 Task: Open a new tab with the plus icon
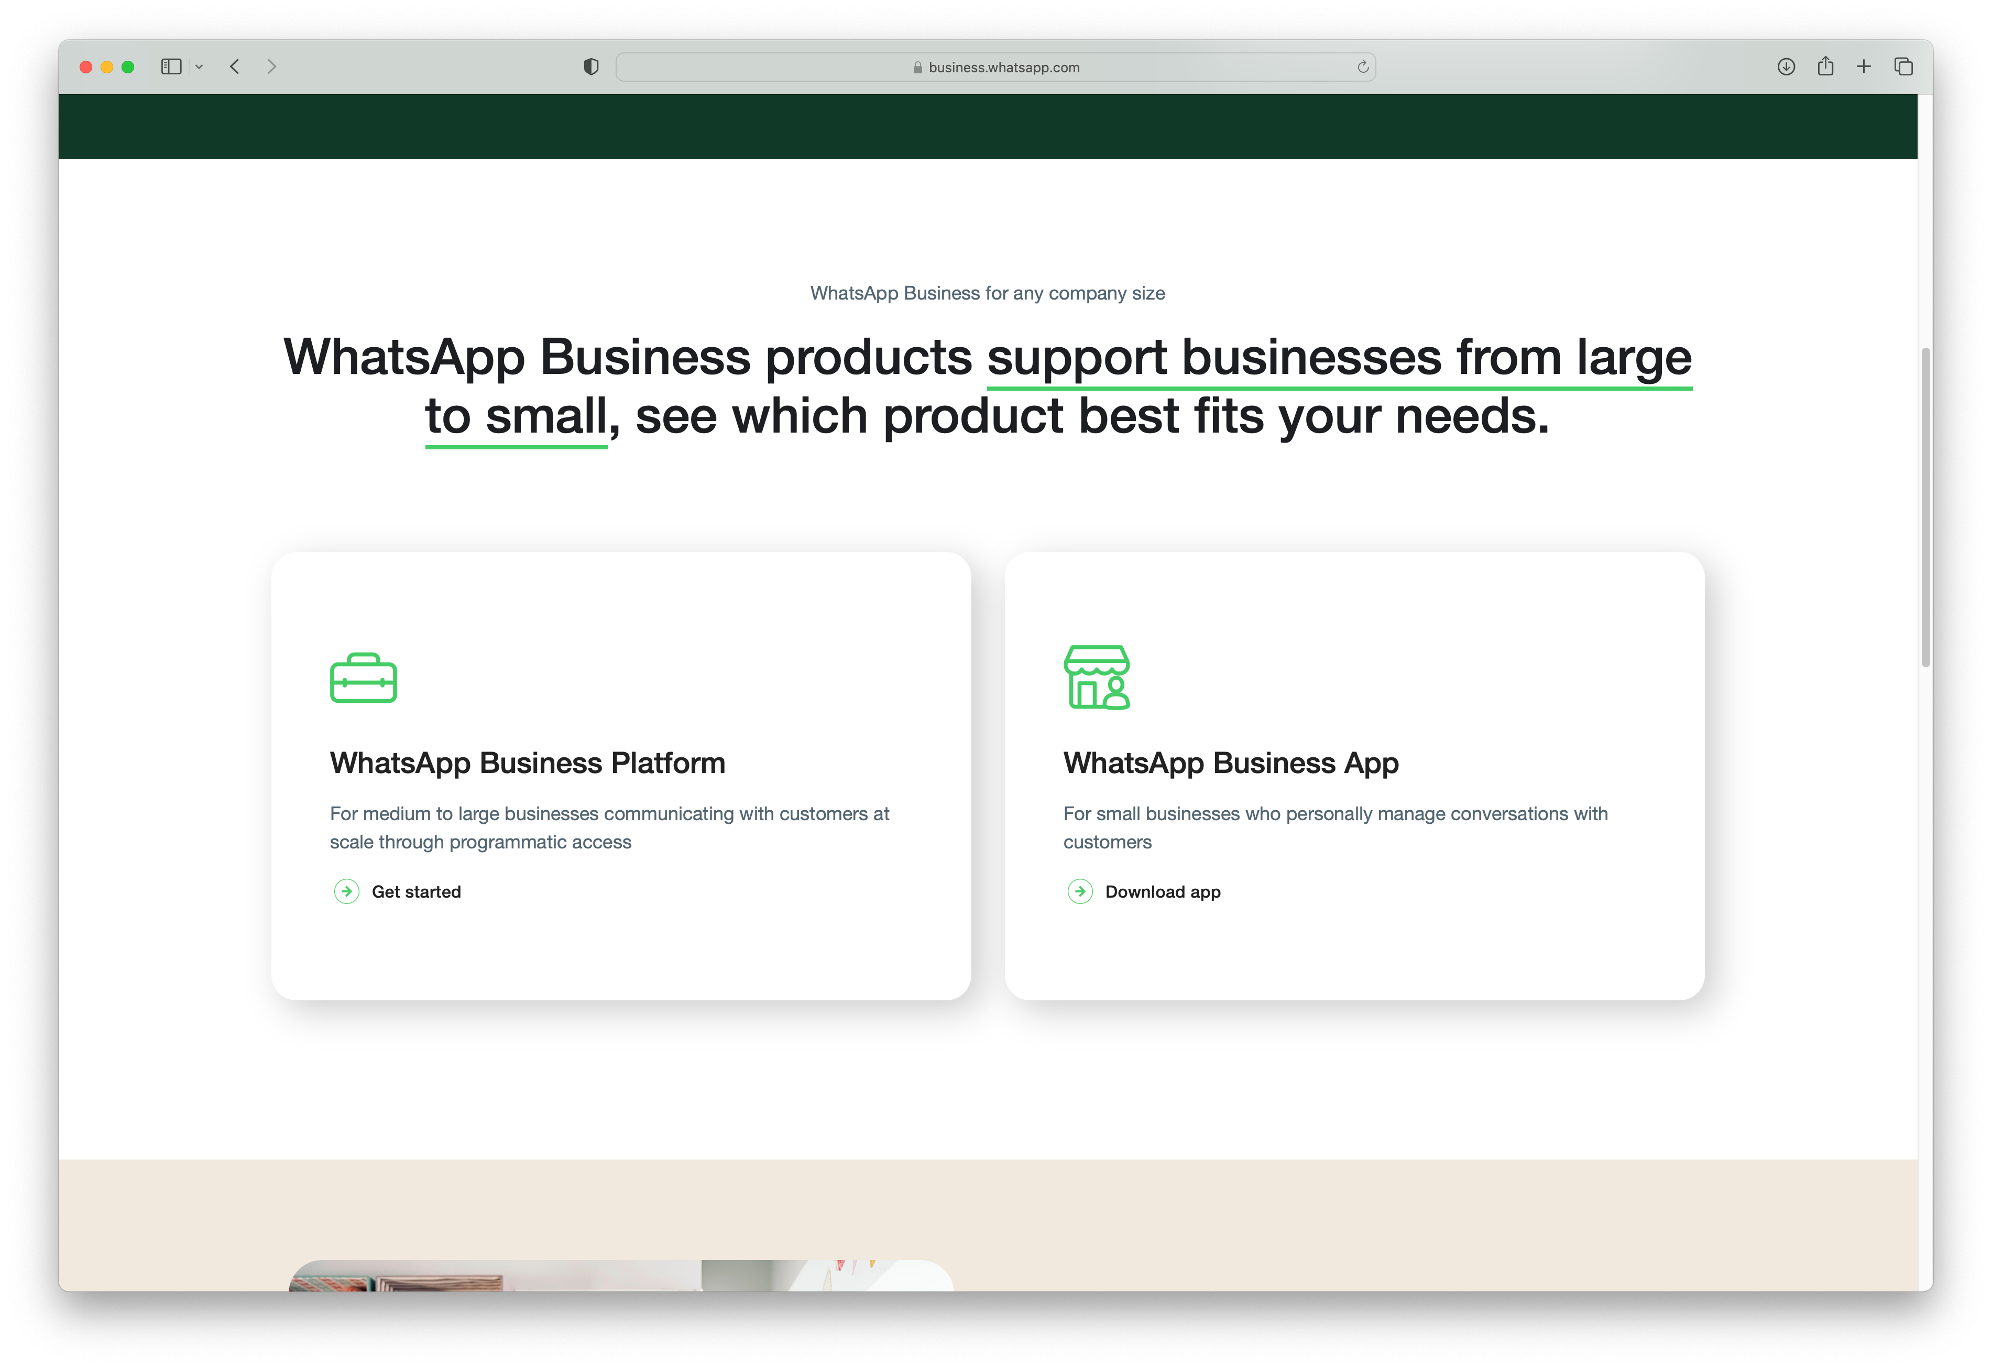pos(1863,66)
